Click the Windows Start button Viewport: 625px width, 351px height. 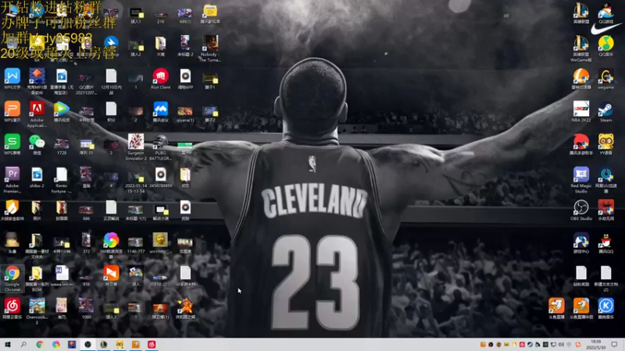pyautogui.click(x=7, y=345)
